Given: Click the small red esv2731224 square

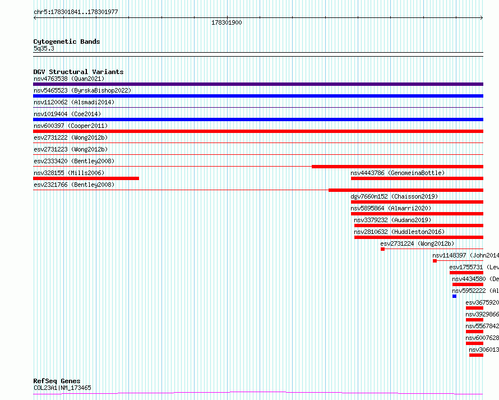Looking at the screenshot, I should coord(383,249).
